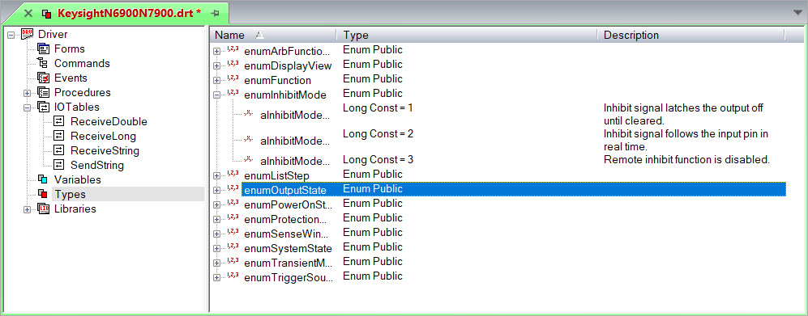Sort by the Description column header
This screenshot has width=808, height=316.
coord(691,35)
